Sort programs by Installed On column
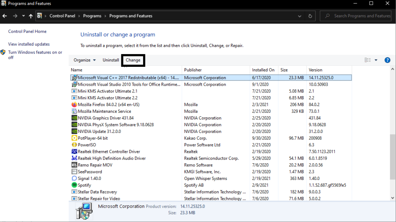Image resolution: width=396 pixels, height=222 pixels. [263, 70]
